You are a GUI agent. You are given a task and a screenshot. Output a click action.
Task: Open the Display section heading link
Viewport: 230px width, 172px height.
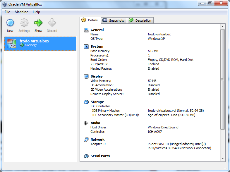point(97,76)
